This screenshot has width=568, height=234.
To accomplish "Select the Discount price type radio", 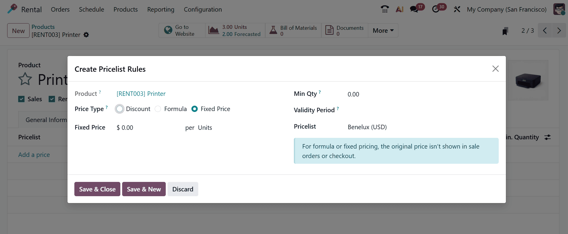I will tap(120, 109).
